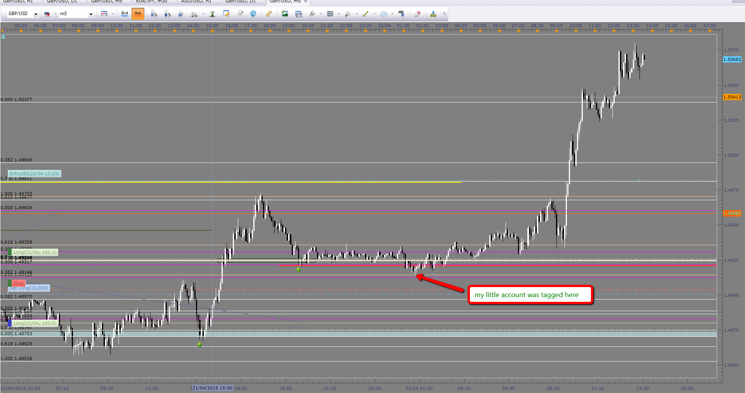The image size is (745, 393).
Task: Click the Long(21/04, 142.1) position label
Action: click(35, 252)
